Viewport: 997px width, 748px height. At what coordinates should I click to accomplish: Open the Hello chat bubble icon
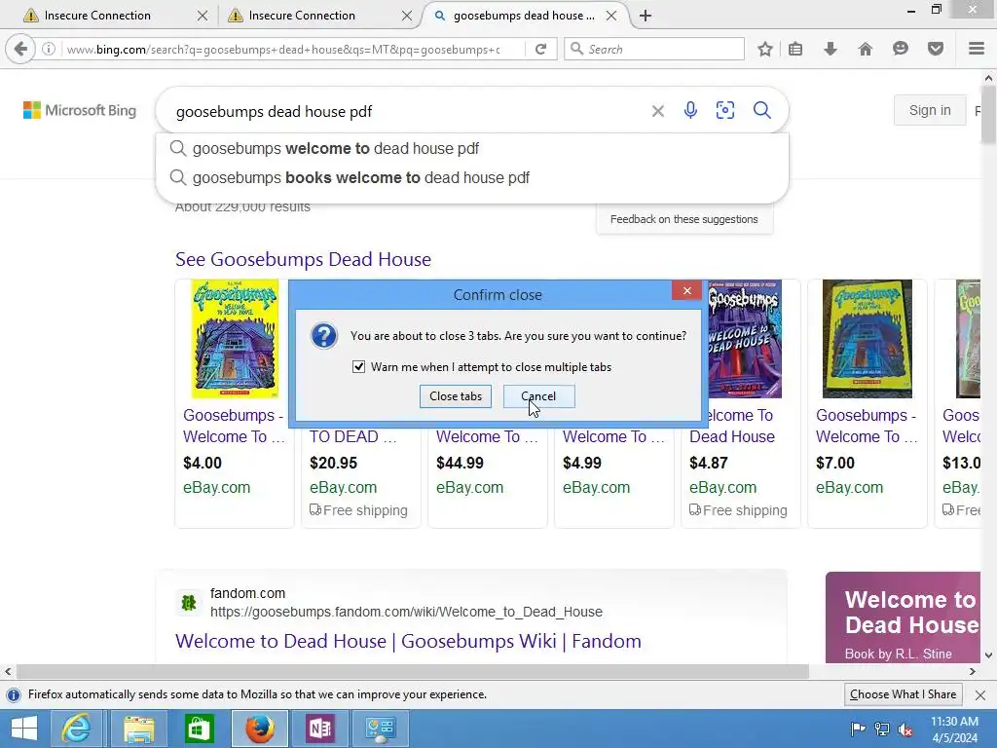point(901,49)
